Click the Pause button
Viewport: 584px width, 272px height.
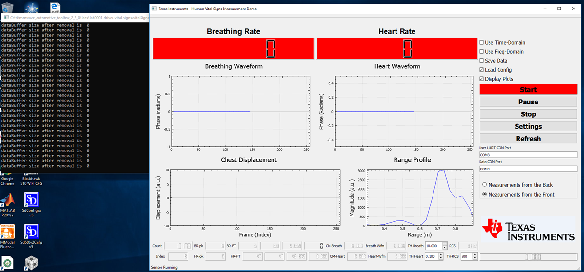(528, 102)
